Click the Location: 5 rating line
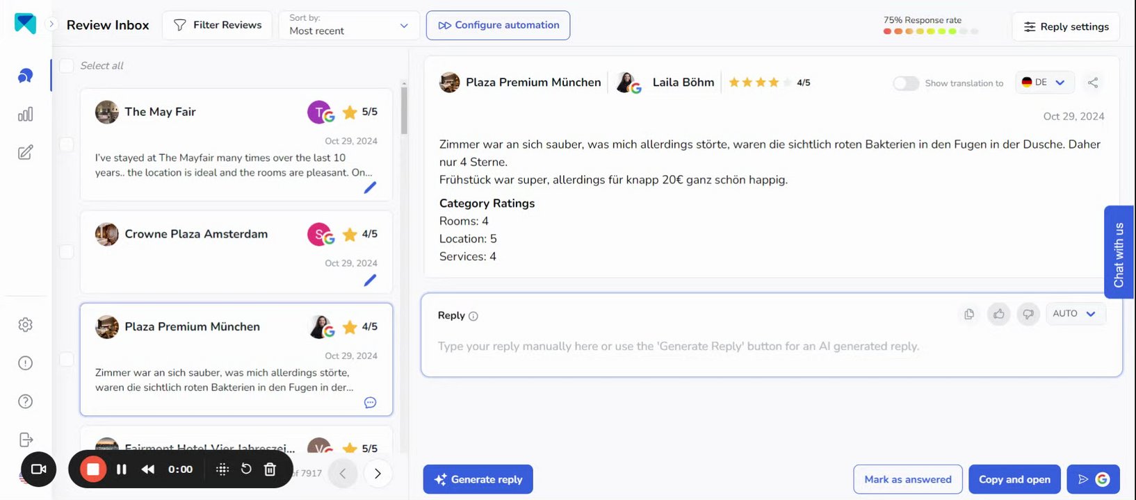The image size is (1136, 500). [468, 238]
